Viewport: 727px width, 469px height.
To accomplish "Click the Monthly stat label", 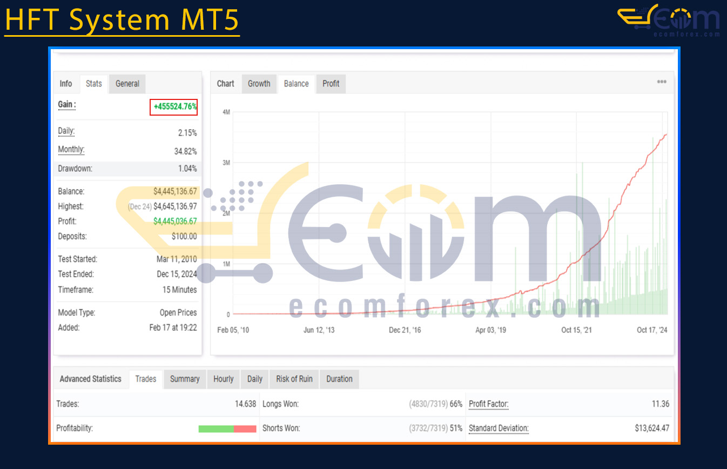I will pyautogui.click(x=71, y=150).
